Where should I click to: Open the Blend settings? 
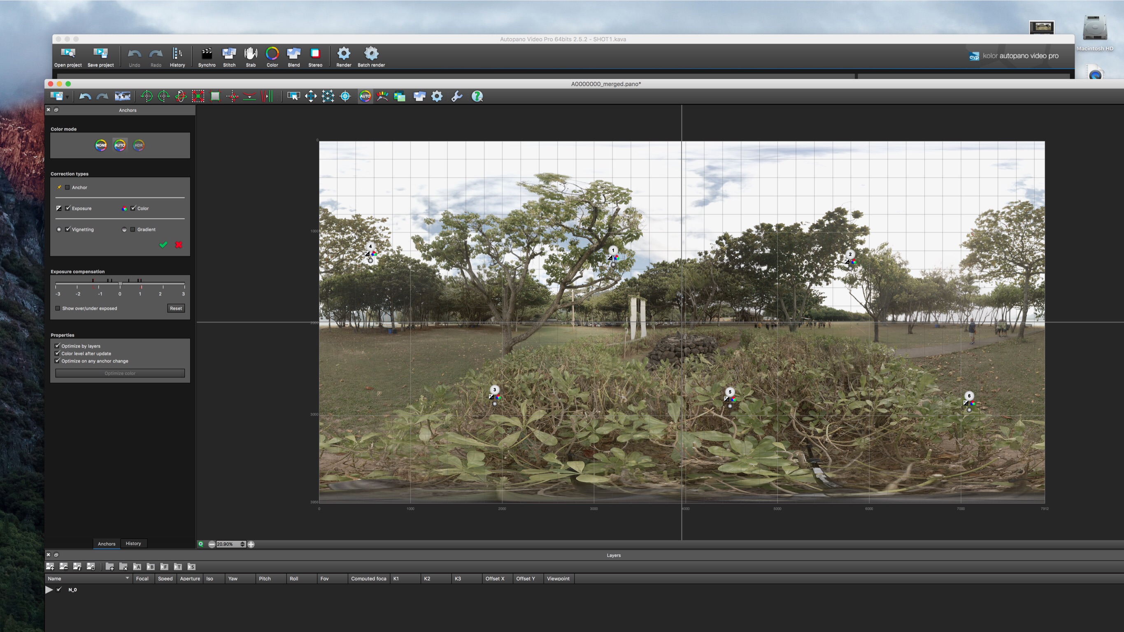click(x=293, y=57)
